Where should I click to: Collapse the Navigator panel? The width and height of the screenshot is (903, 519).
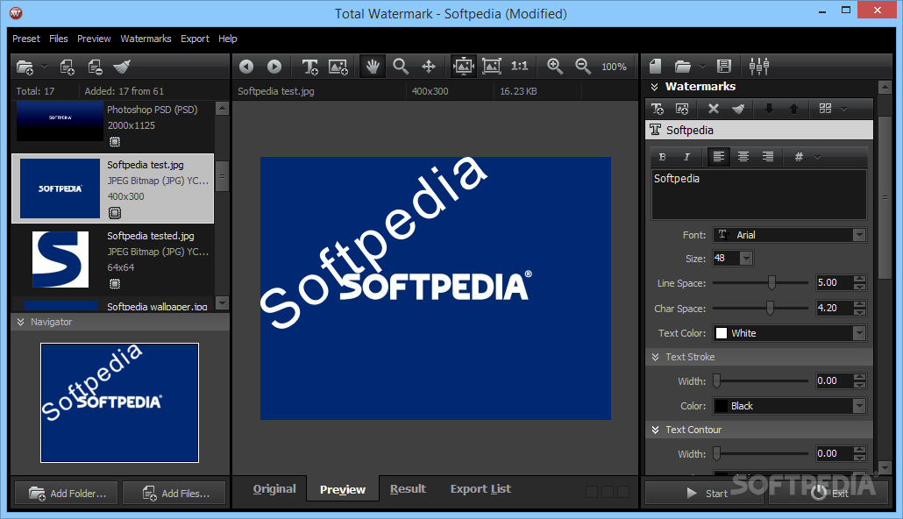point(21,322)
